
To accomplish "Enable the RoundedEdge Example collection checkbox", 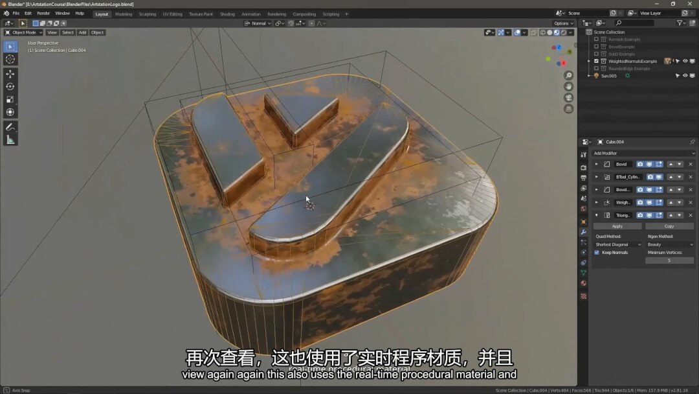I will click(x=597, y=69).
